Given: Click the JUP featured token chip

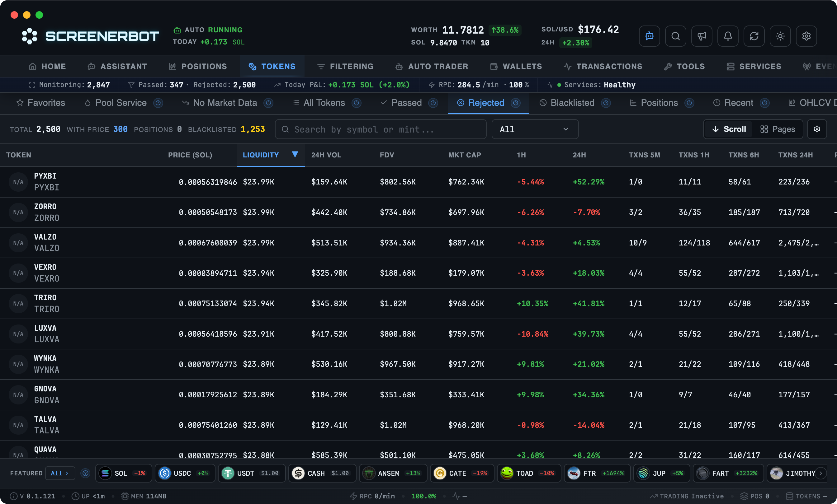Looking at the screenshot, I should [661, 473].
